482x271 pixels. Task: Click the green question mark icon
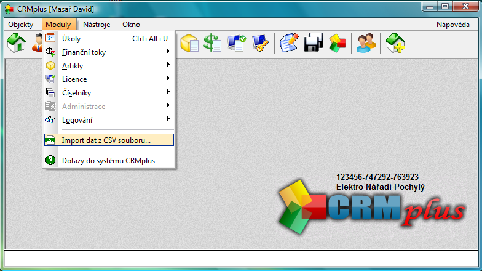[50, 160]
